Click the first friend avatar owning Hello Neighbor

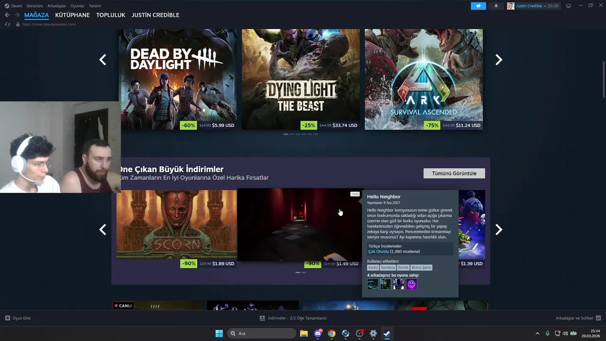[x=373, y=284]
